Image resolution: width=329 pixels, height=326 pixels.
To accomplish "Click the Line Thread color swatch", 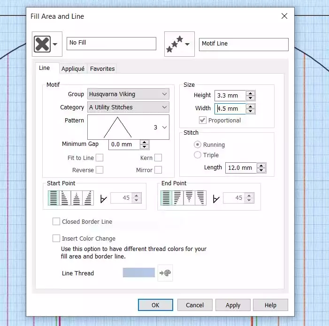I will [139, 273].
